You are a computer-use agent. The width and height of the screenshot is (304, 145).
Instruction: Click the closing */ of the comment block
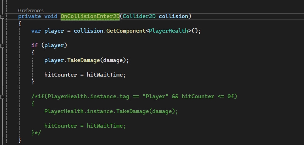(38, 133)
